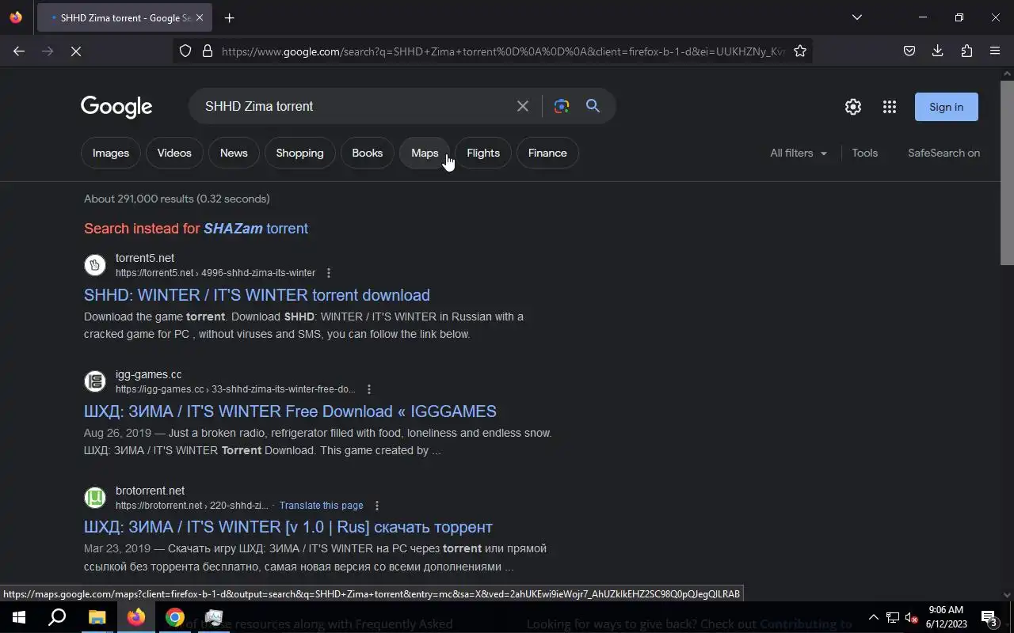
Task: Open File Explorer from the taskbar
Action: 97,617
